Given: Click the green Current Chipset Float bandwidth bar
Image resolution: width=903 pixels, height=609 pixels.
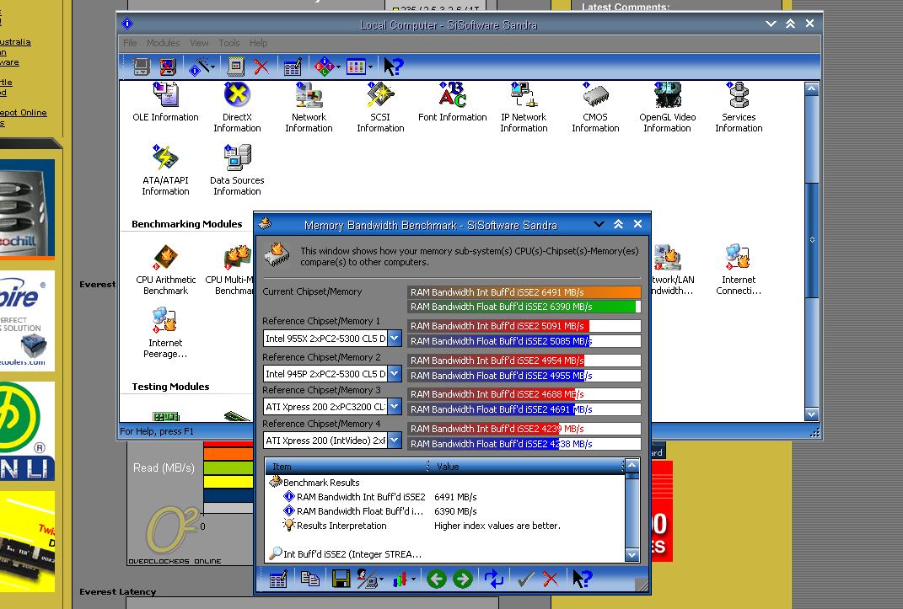Looking at the screenshot, I should tap(522, 307).
